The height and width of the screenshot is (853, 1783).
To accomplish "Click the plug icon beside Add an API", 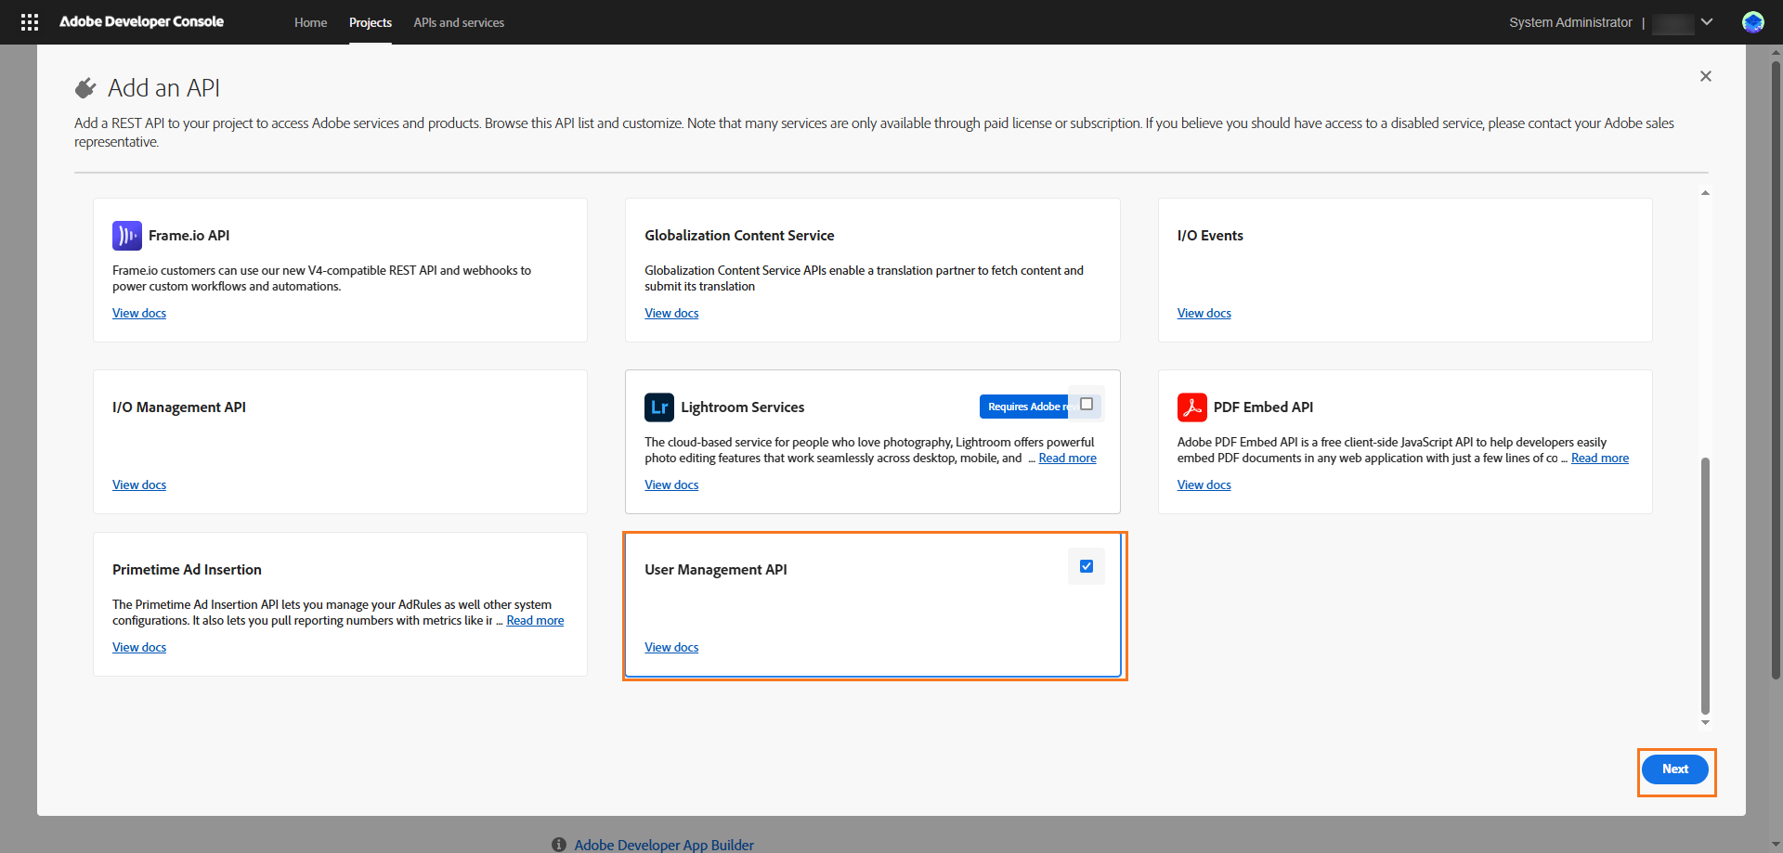I will pyautogui.click(x=85, y=88).
